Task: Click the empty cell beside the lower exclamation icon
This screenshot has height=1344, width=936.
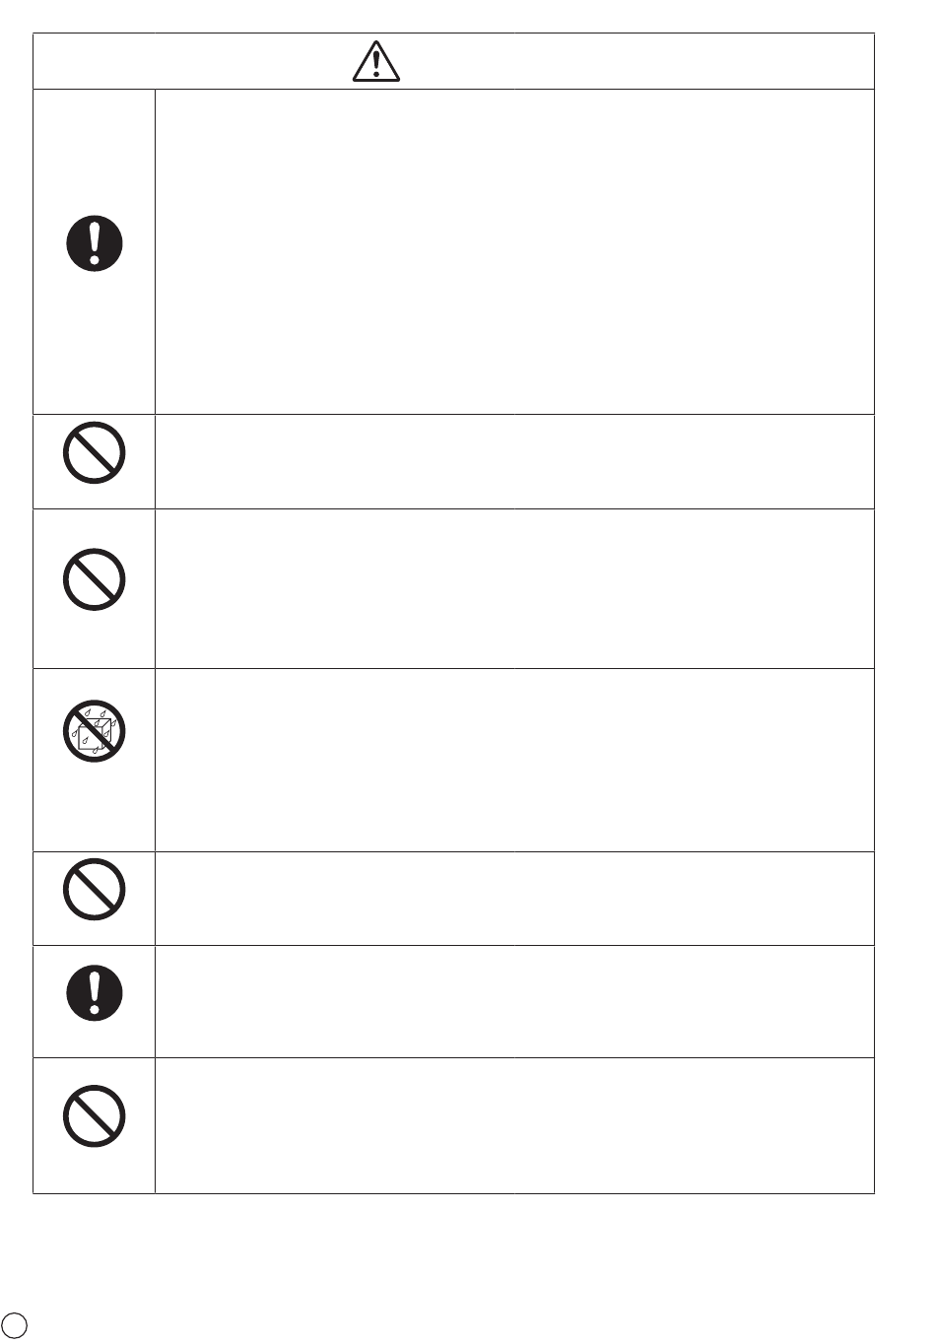Action: point(514,1001)
